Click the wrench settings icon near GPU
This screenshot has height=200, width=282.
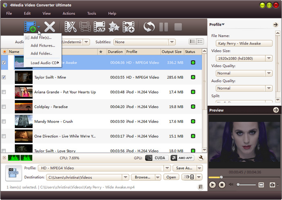201,158
